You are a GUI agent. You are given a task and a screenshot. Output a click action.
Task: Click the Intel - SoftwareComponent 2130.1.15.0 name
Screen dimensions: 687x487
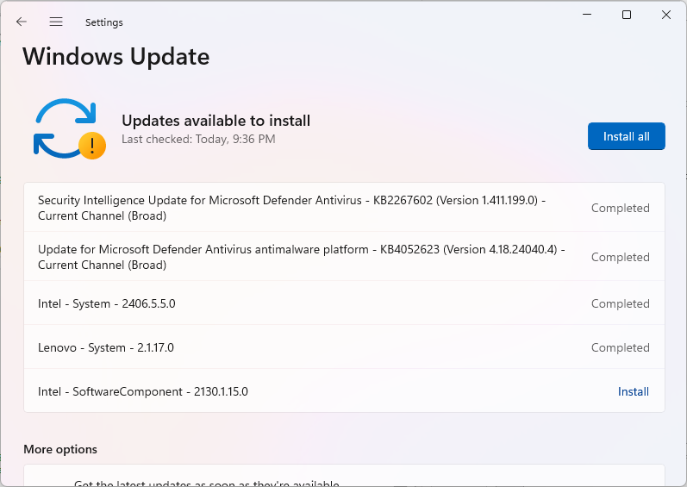pos(143,391)
